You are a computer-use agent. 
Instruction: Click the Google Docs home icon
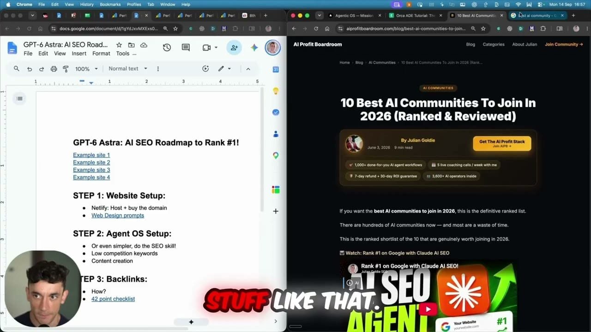12,47
